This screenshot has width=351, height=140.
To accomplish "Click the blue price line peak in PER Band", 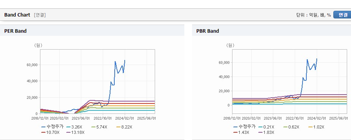I will coord(125,60).
